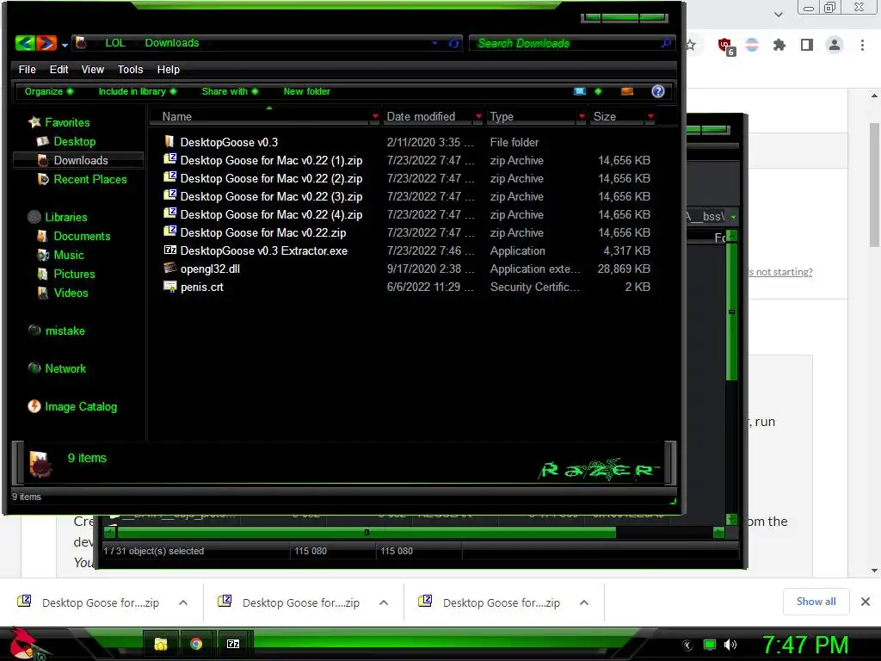The width and height of the screenshot is (881, 661).
Task: Change your view icon in toolbar
Action: (579, 91)
